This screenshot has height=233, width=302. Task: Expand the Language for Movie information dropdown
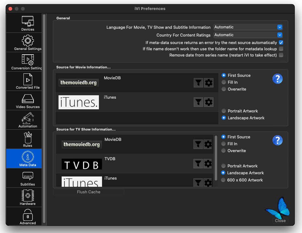tap(248, 27)
